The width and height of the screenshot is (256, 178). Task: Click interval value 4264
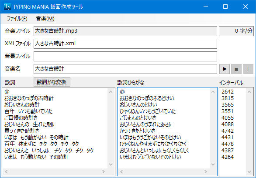tap(228, 157)
